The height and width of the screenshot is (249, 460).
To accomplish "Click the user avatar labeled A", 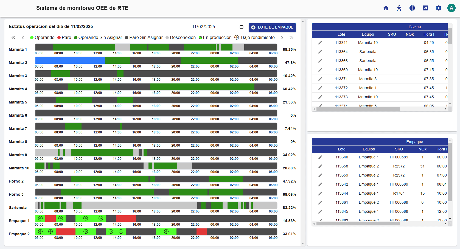I will (x=451, y=8).
